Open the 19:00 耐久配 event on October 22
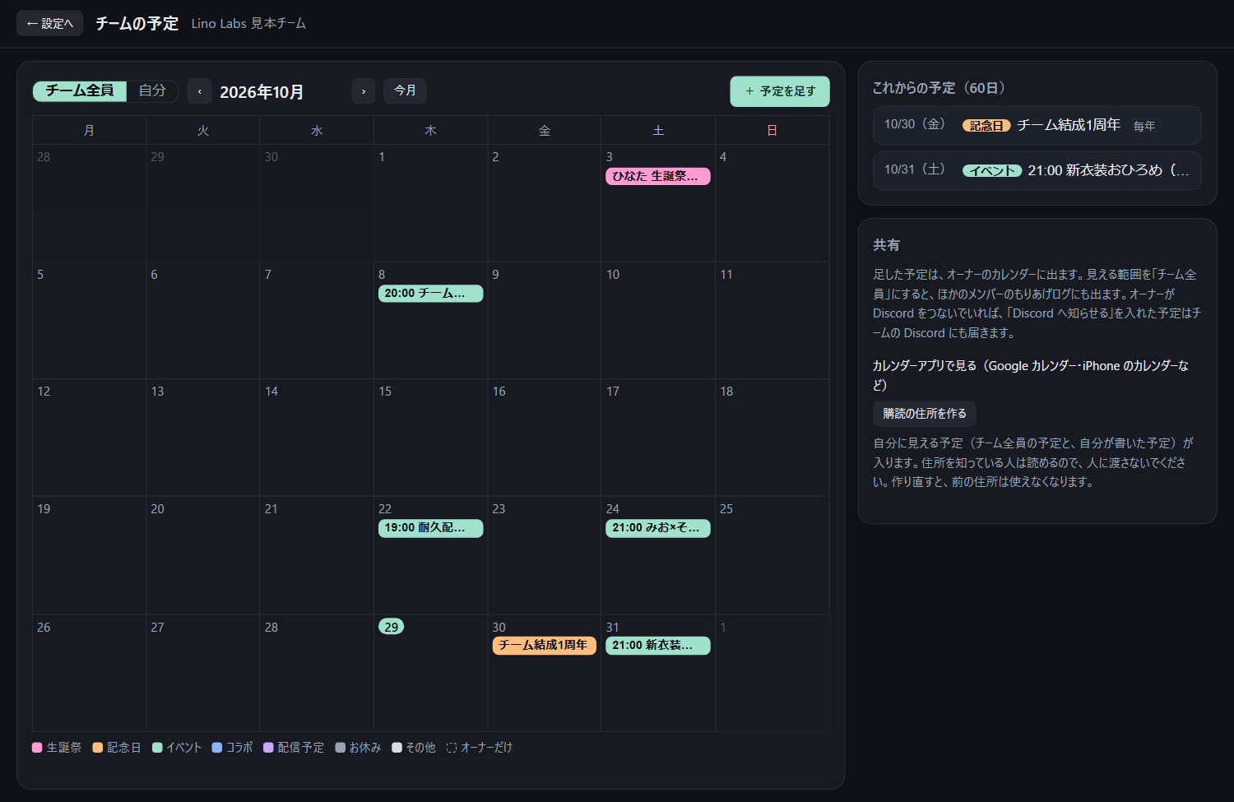 pyautogui.click(x=430, y=528)
